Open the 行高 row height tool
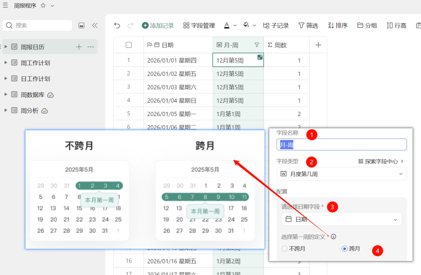Viewport: 421px width, 275px height. [397, 25]
